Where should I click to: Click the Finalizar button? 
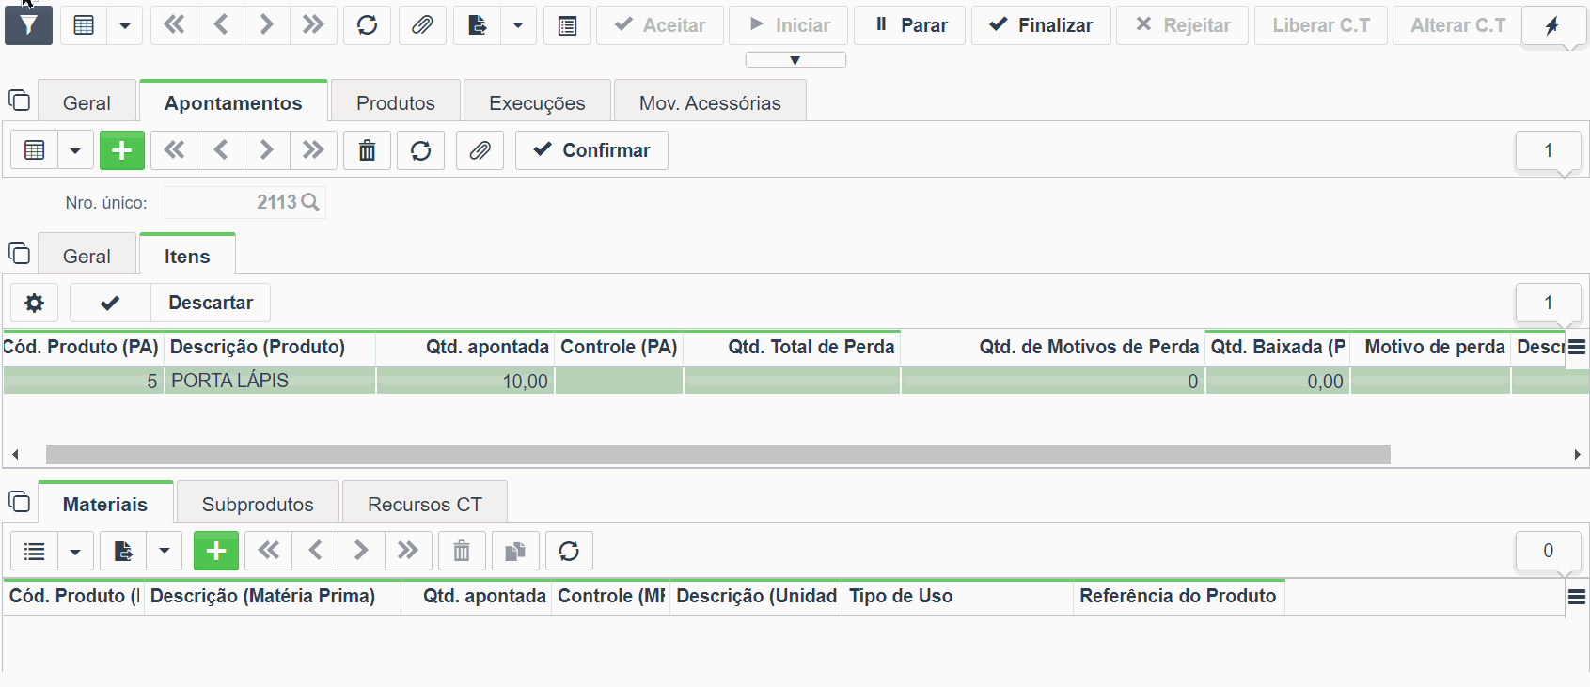pyautogui.click(x=1041, y=25)
